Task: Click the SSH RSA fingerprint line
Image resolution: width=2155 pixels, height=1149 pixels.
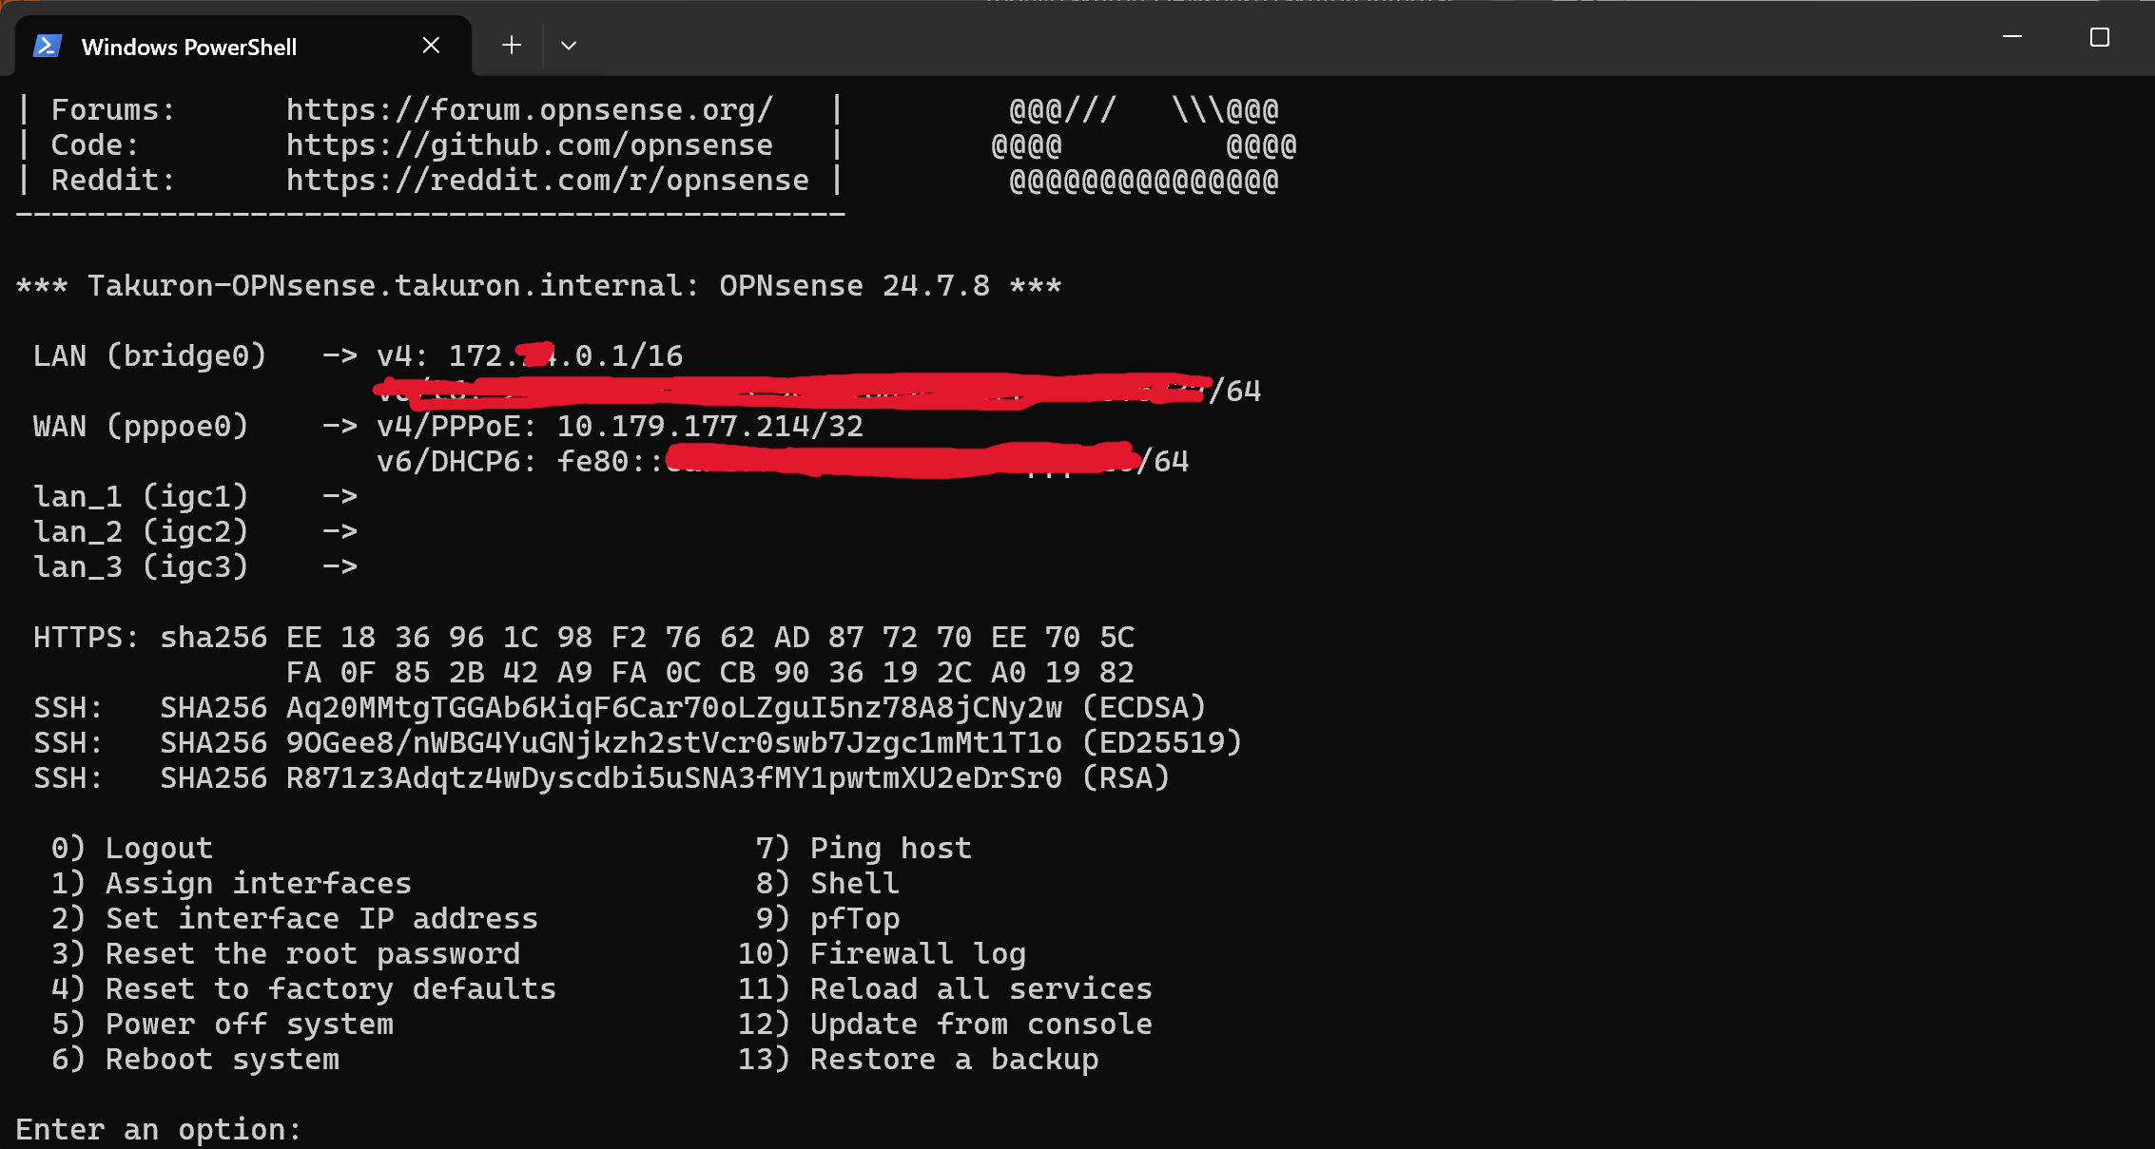Action: coord(602,778)
